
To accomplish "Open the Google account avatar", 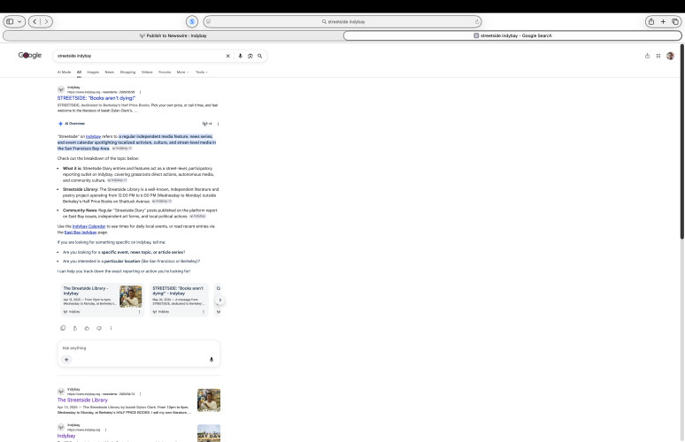I will click(670, 56).
